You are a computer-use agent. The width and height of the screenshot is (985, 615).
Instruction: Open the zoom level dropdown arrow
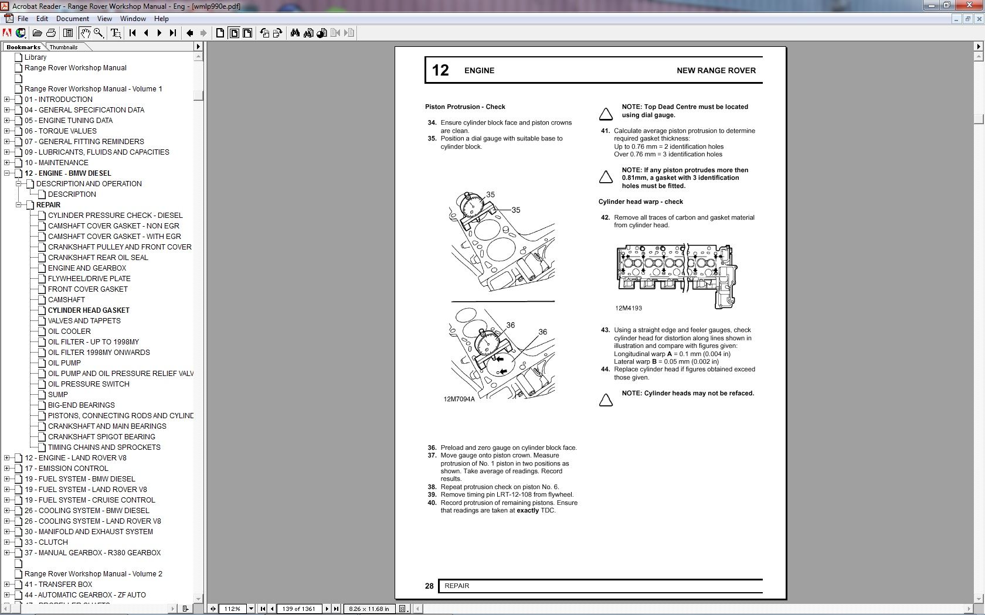pyautogui.click(x=251, y=609)
